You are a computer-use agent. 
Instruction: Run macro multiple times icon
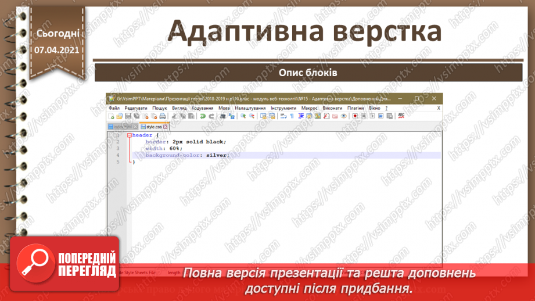pyautogui.click(x=381, y=116)
